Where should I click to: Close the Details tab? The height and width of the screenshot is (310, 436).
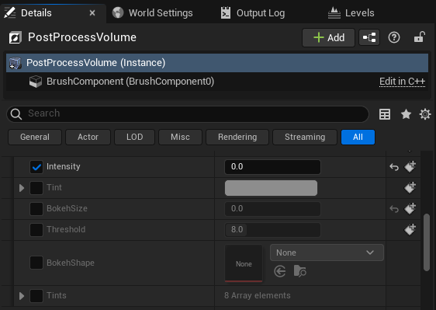(x=92, y=12)
